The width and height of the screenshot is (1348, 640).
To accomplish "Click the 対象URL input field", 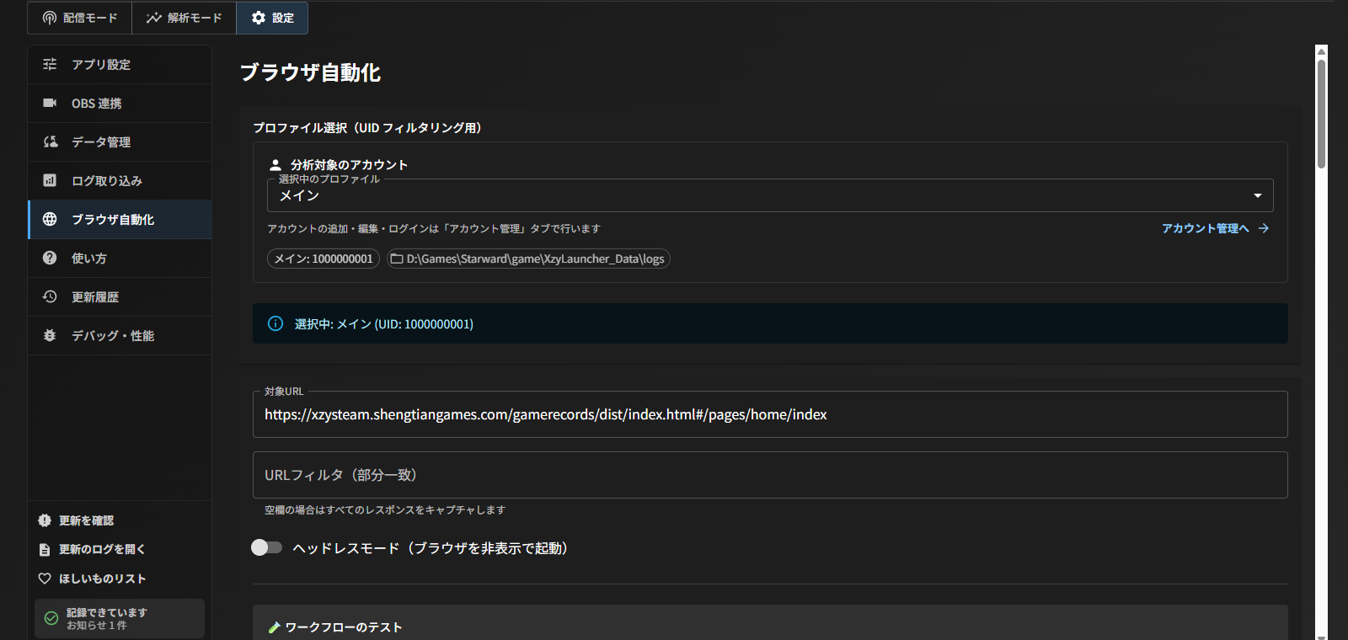I will click(770, 414).
